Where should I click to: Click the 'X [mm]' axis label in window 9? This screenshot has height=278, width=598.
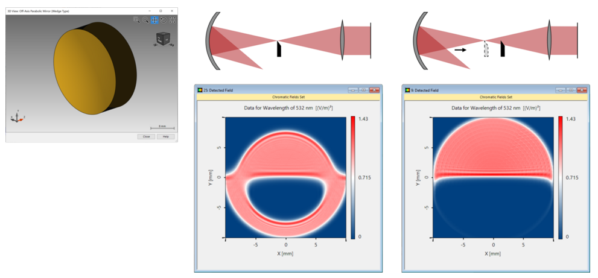click(x=493, y=253)
